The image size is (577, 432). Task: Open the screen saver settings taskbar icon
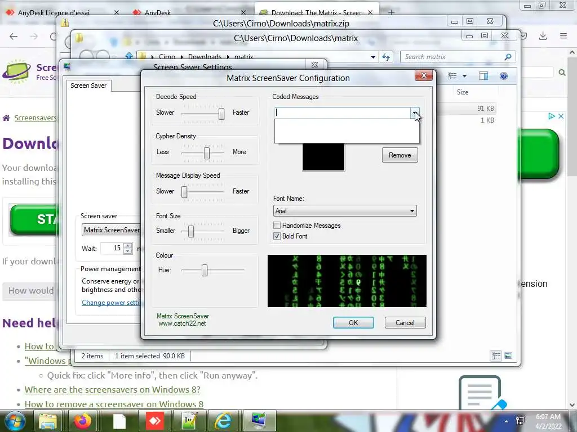[x=259, y=421]
